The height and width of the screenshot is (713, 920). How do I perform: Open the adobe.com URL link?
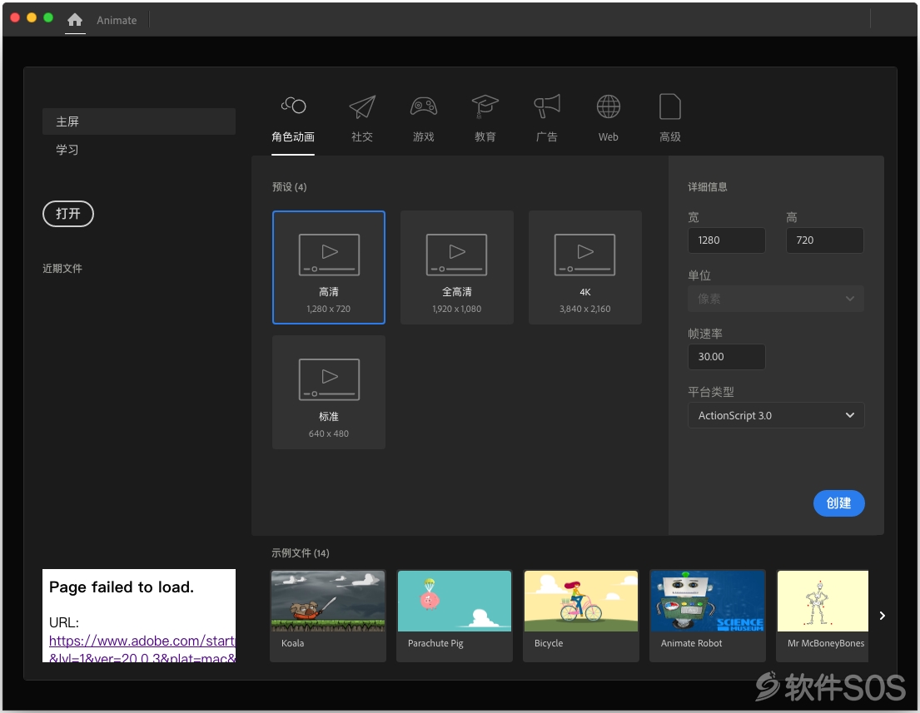(x=142, y=649)
